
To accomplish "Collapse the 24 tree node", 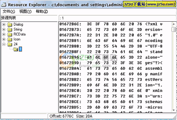I will 4,44.
